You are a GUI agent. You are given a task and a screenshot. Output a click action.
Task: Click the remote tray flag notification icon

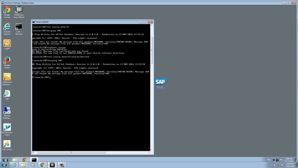[x=281, y=160]
